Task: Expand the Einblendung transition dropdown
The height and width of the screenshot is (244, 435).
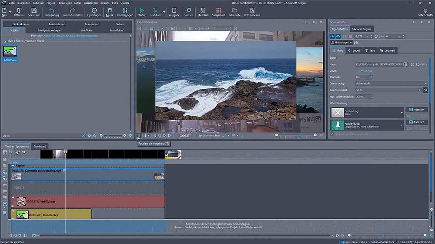Action: coord(402,113)
